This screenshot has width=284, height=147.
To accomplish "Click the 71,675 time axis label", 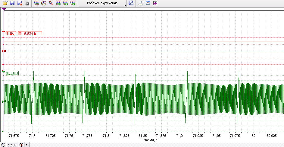I will tap(14, 136).
